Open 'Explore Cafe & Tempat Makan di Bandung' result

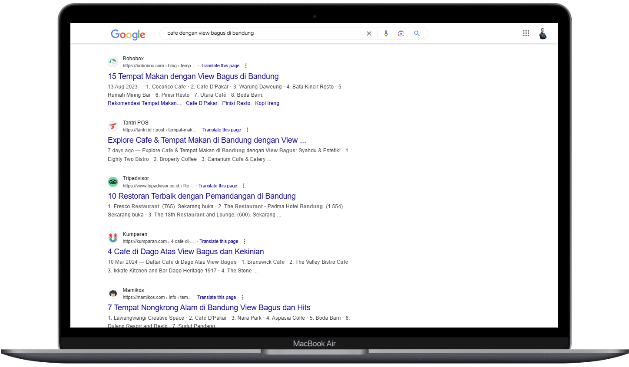[207, 140]
